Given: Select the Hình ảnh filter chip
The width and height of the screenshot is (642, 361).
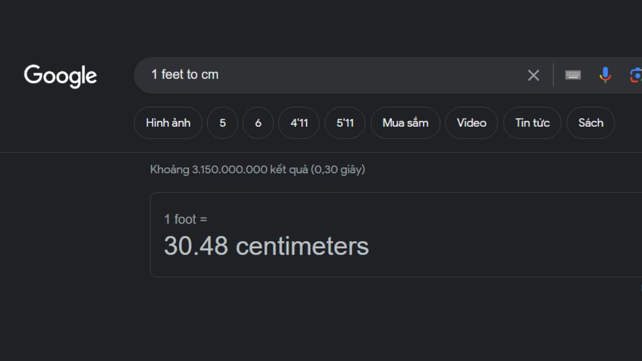Looking at the screenshot, I should pos(168,123).
